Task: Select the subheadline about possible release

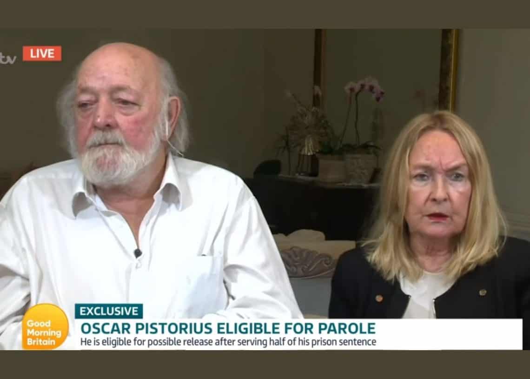Action: (x=228, y=342)
